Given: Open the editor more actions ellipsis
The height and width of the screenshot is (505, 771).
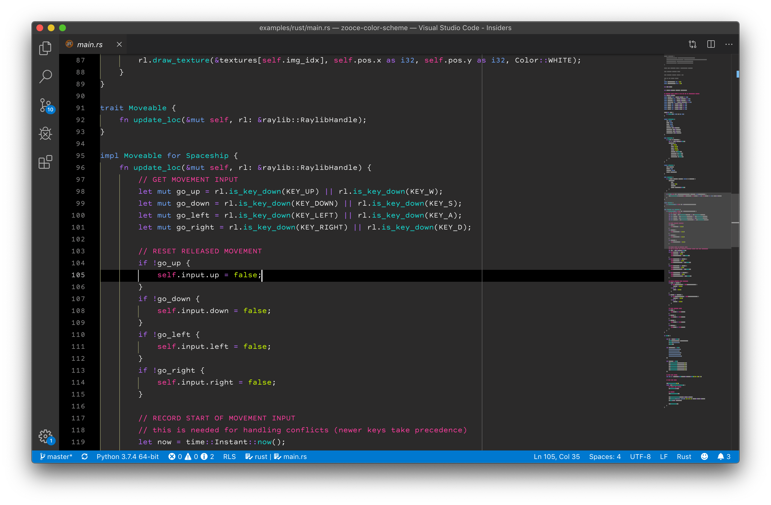Looking at the screenshot, I should 729,44.
